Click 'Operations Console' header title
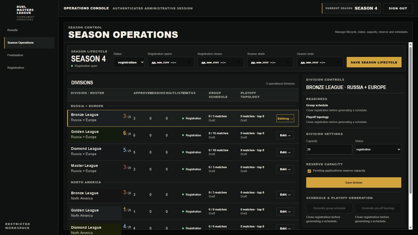Viewport: 418px width, 235px height. pos(86,8)
